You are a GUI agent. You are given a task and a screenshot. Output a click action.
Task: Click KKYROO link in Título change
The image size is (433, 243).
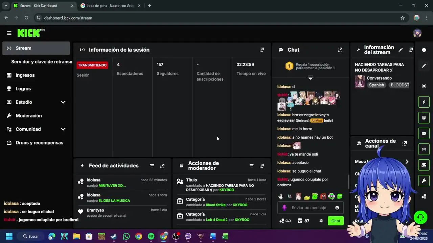click(x=227, y=190)
